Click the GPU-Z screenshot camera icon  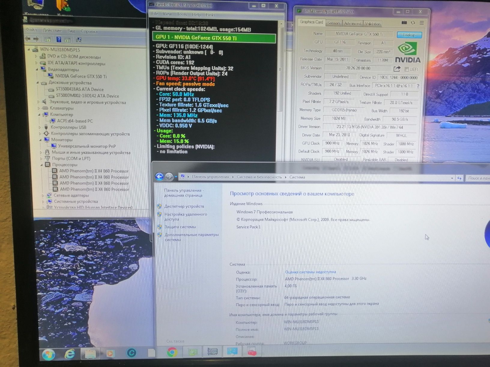[x=404, y=22]
